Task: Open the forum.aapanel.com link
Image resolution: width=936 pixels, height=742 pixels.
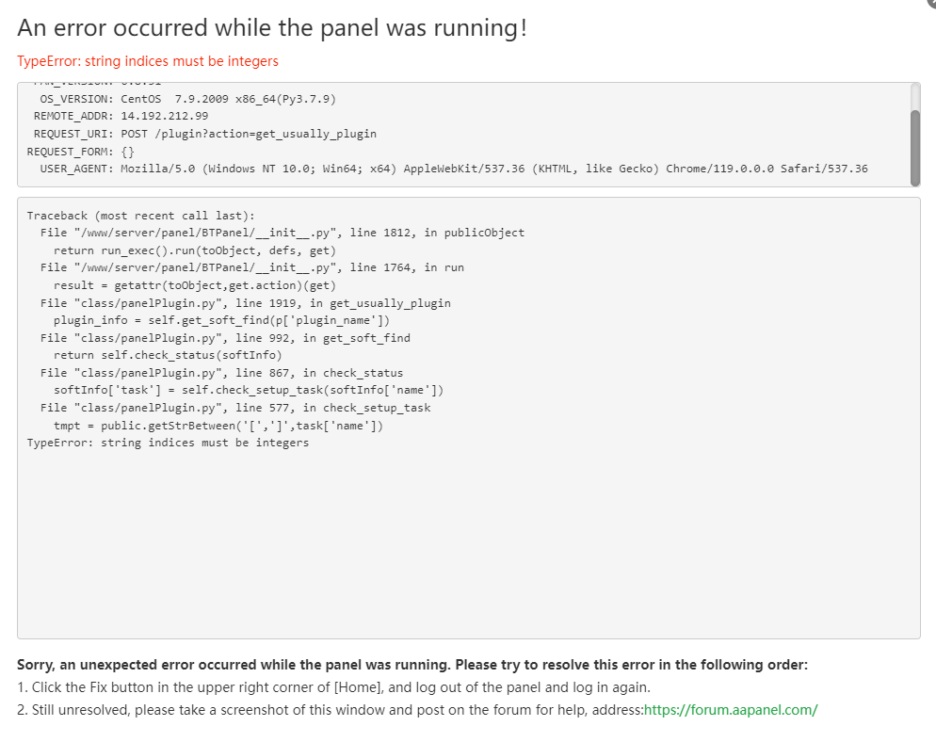Action: pyautogui.click(x=731, y=710)
